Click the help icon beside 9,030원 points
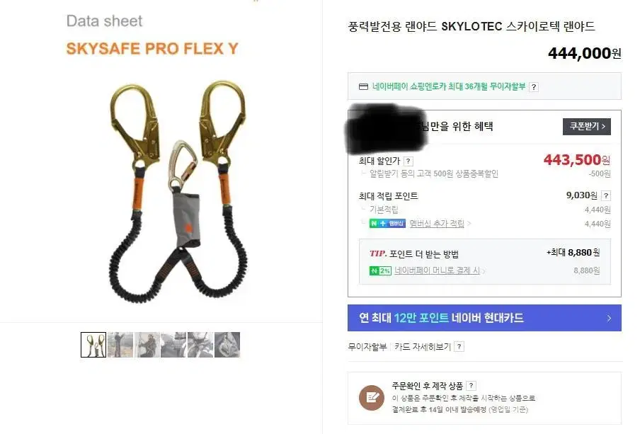Viewport: 640px width, 434px height. coord(606,195)
